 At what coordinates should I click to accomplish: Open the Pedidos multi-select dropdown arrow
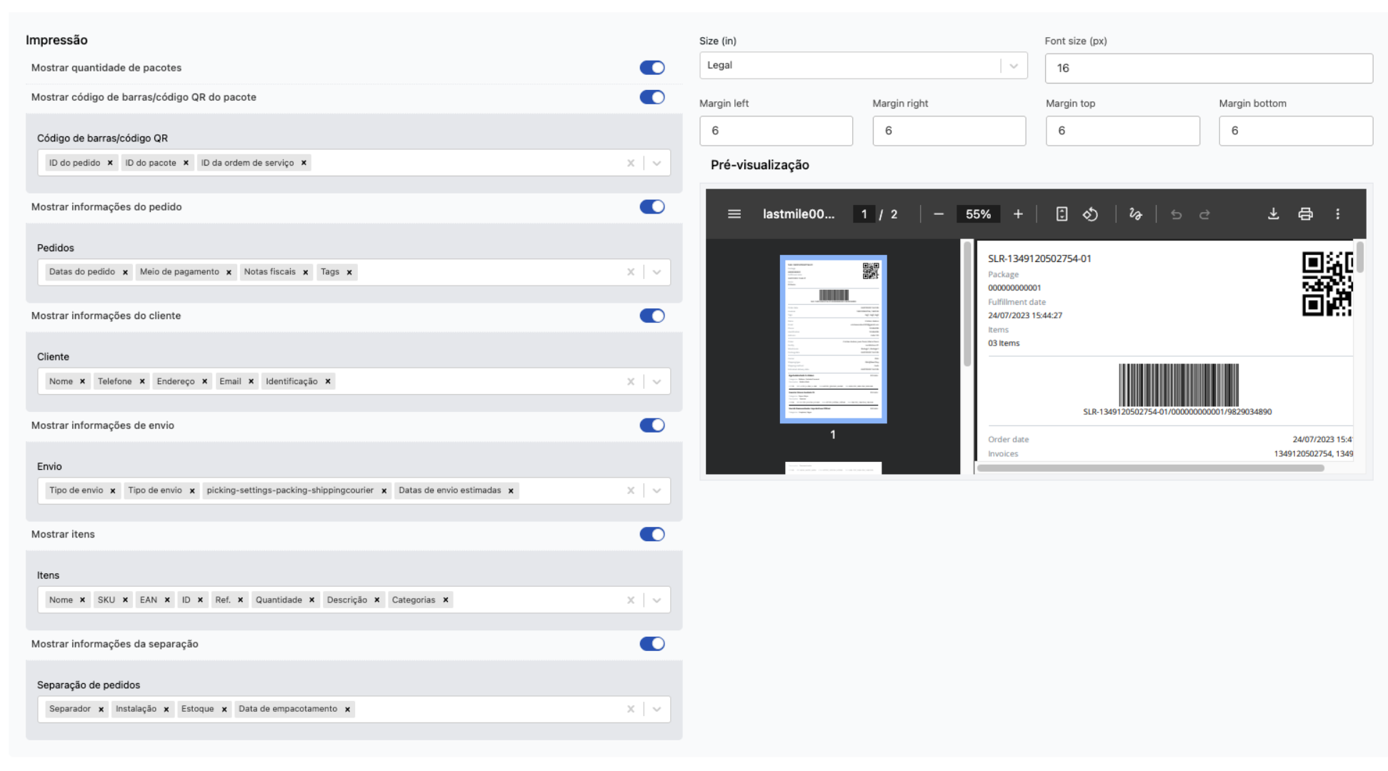(x=656, y=272)
